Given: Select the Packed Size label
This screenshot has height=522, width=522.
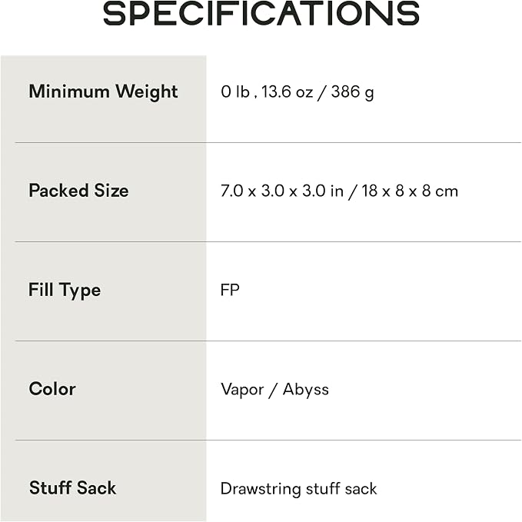Looking at the screenshot, I should [x=78, y=191].
